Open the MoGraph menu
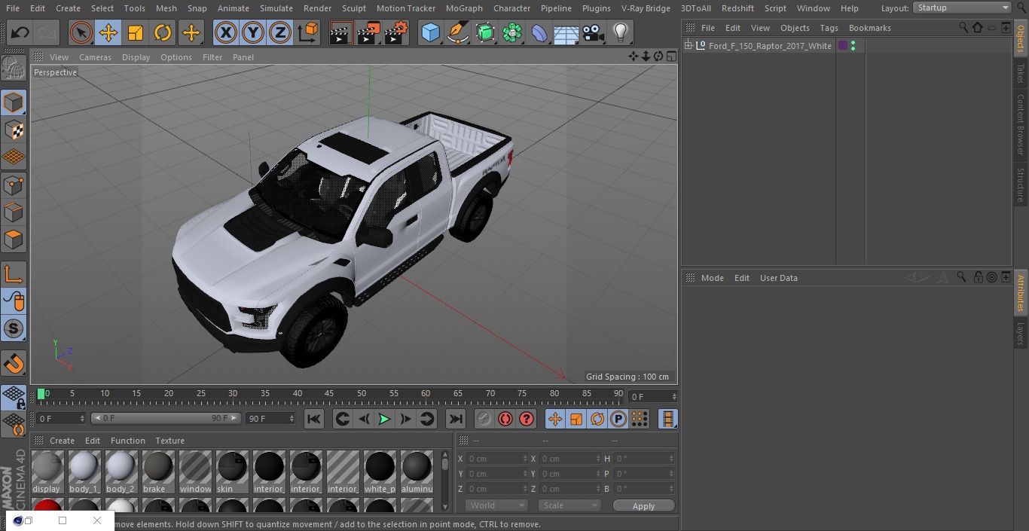This screenshot has width=1029, height=531. tap(464, 8)
